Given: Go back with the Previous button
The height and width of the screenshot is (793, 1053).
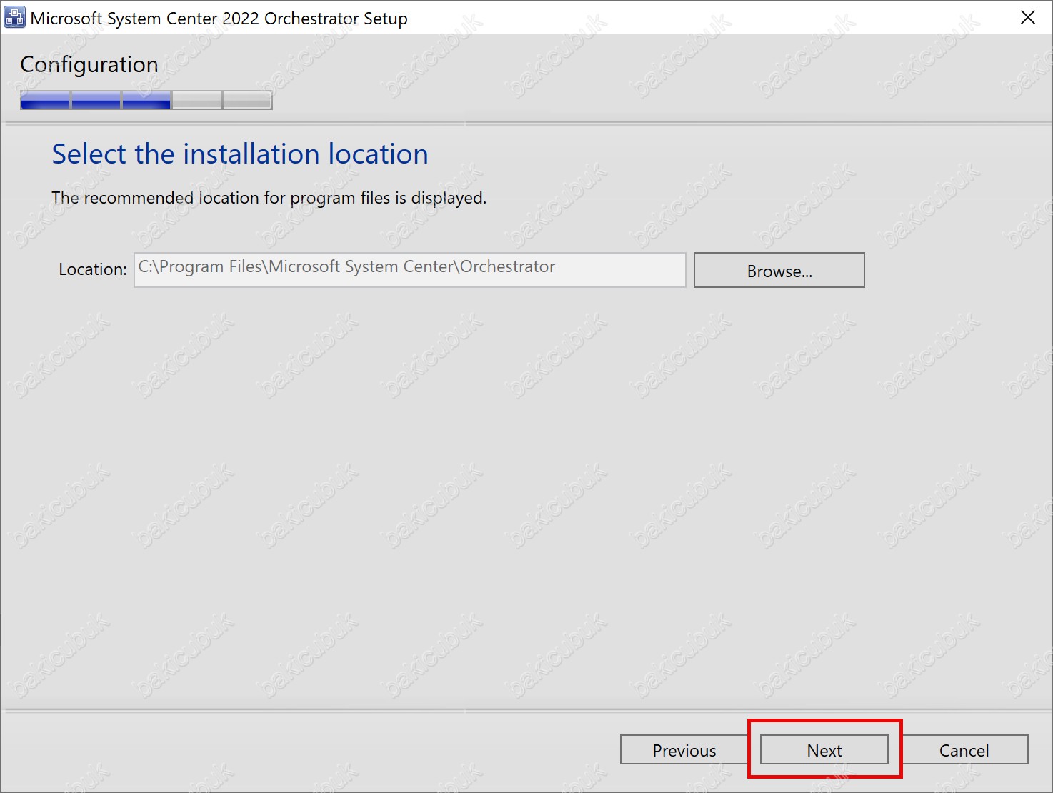Looking at the screenshot, I should coord(684,750).
